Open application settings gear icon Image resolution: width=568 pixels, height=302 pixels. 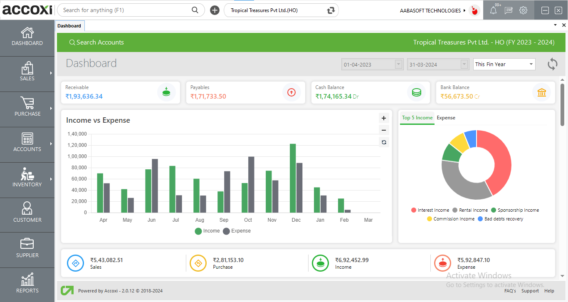coord(523,10)
